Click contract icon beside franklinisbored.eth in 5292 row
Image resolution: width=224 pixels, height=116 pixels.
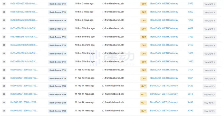point(103,12)
